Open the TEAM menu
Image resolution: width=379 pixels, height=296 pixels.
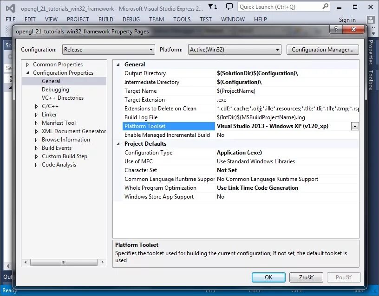pos(157,19)
